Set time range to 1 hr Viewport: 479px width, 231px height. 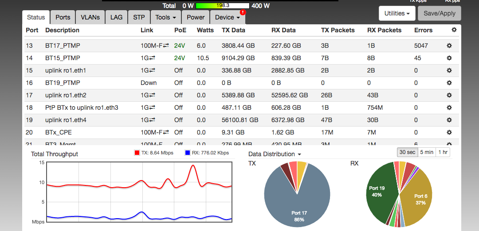[443, 152]
